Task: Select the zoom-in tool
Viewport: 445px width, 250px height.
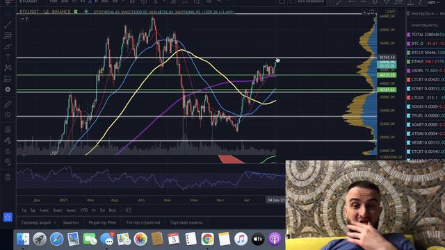Action: (x=8, y=115)
